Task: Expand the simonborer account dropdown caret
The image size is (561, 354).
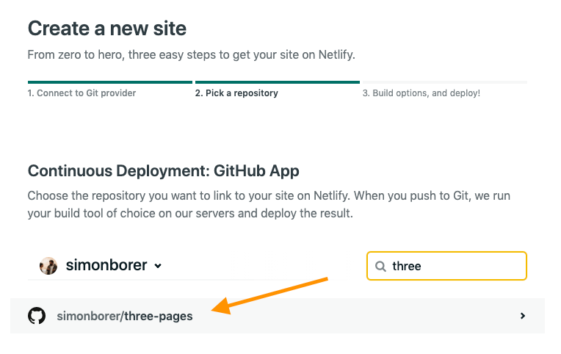Action: pos(159,267)
